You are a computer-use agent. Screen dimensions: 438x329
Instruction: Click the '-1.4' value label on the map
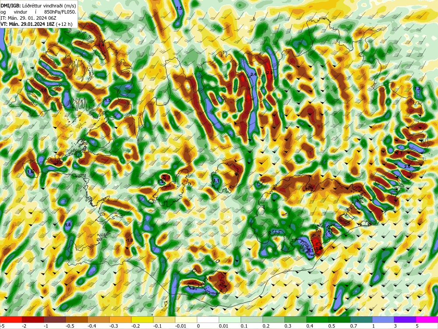[x=101, y=45]
